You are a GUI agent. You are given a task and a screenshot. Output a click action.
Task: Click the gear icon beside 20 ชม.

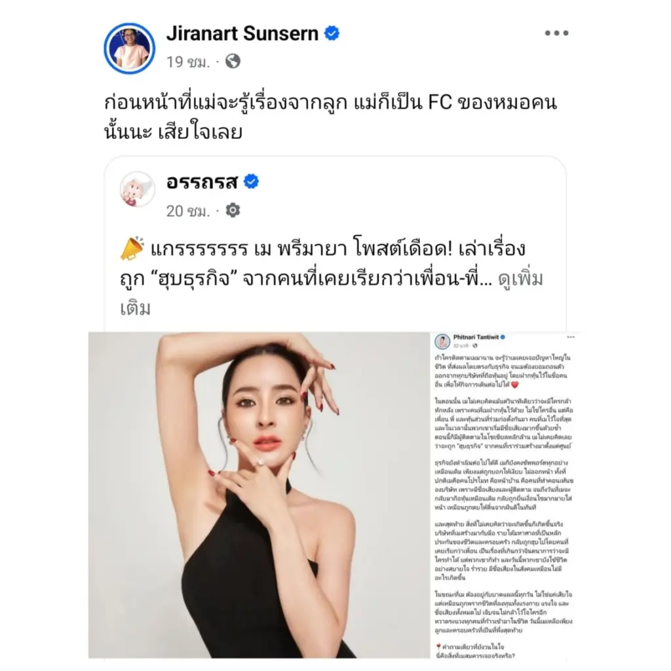[233, 210]
